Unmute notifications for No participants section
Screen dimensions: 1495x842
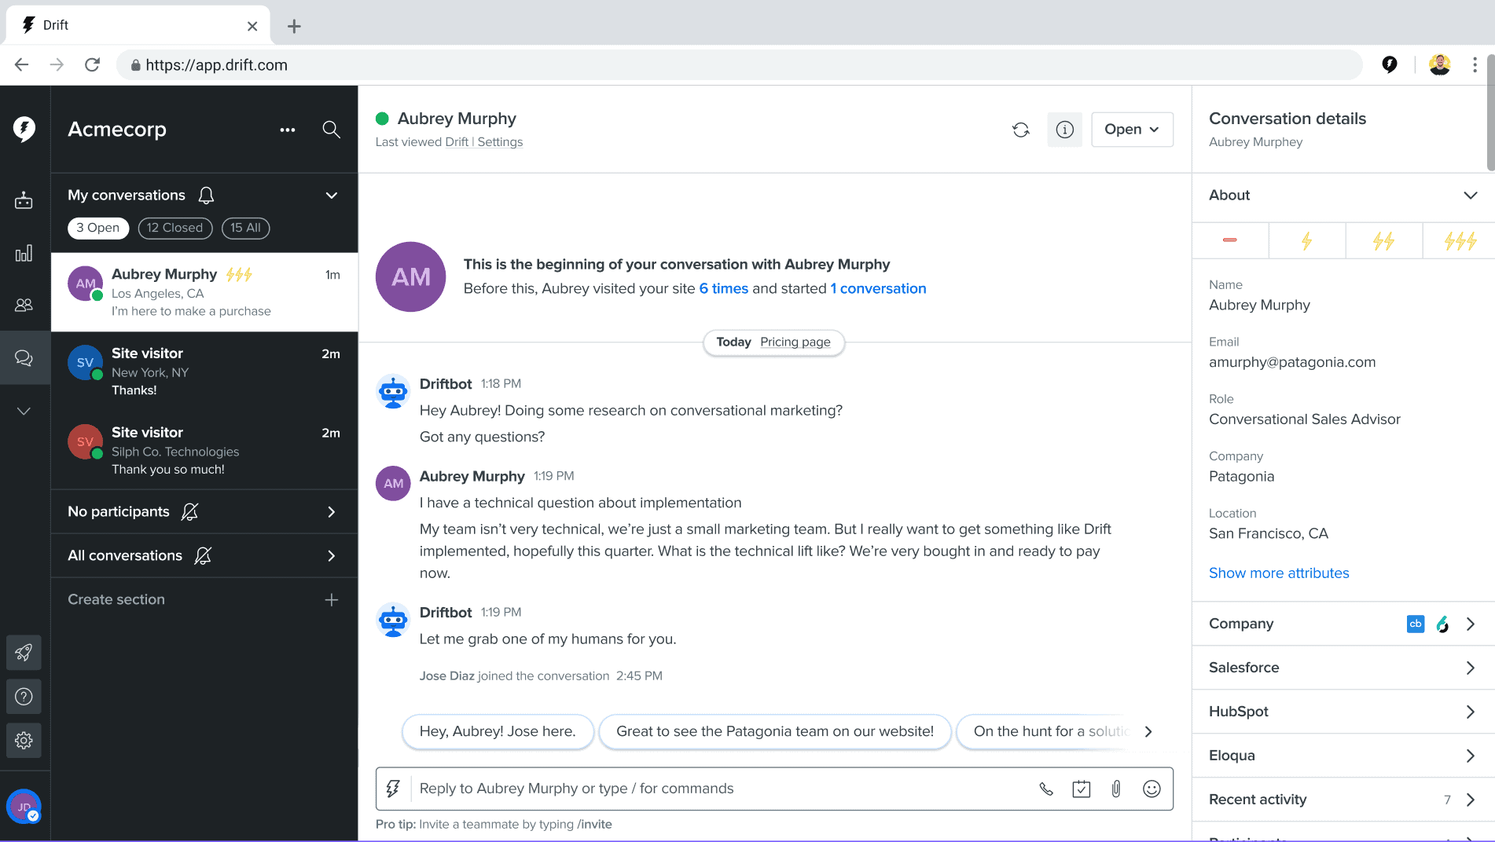pos(189,511)
